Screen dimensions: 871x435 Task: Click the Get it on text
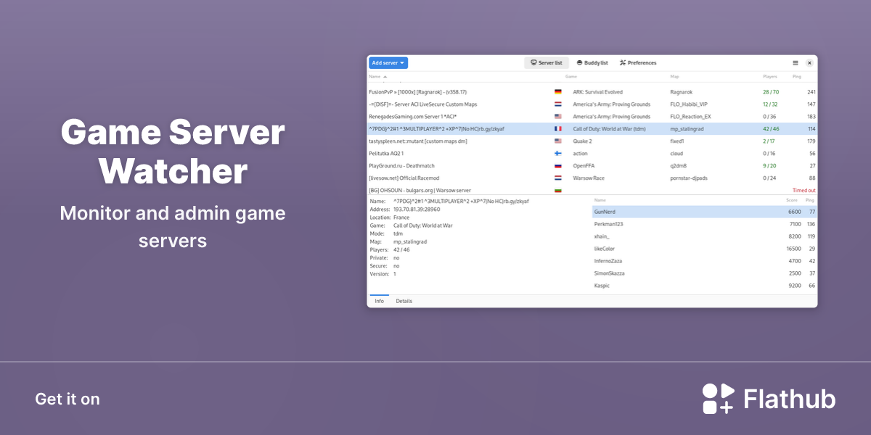[x=68, y=399]
